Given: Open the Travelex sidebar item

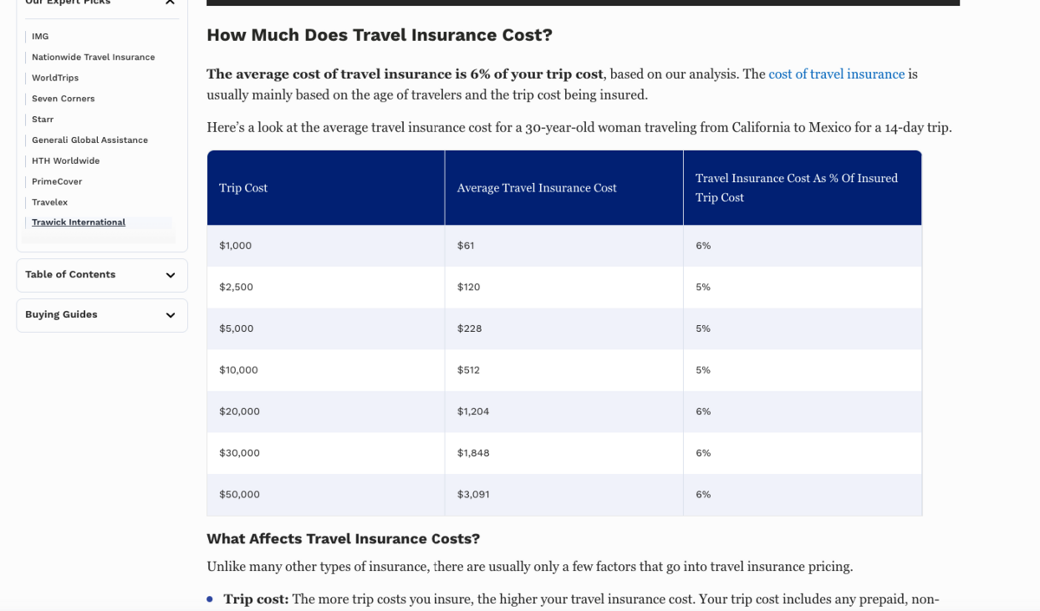Looking at the screenshot, I should pos(49,202).
